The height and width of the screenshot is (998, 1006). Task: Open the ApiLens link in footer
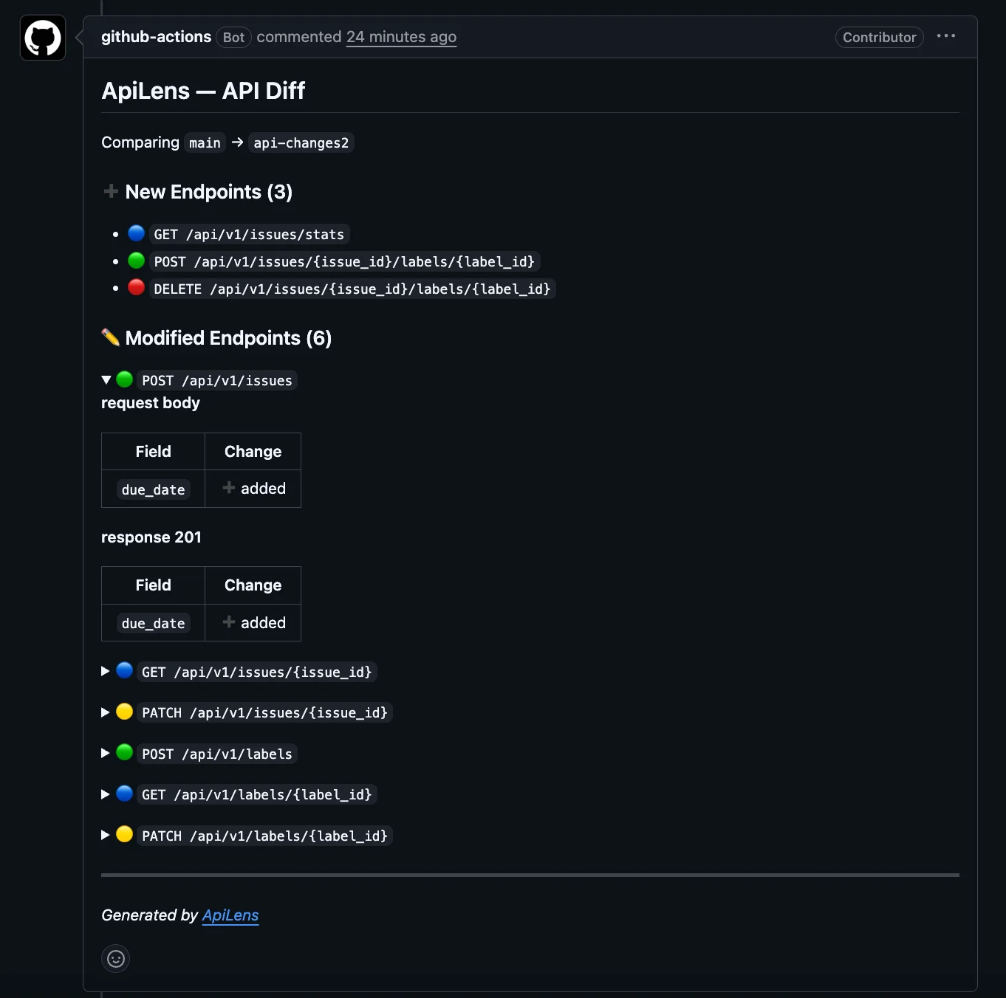[x=230, y=915]
